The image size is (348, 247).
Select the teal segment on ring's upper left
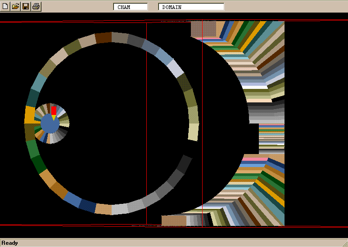tap(38, 82)
